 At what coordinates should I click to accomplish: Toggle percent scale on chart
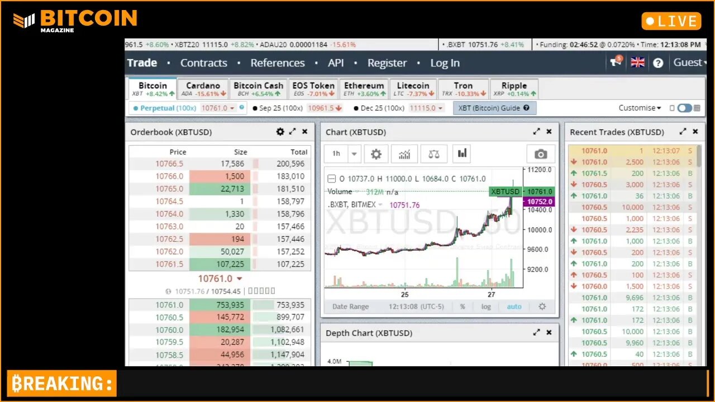(463, 307)
